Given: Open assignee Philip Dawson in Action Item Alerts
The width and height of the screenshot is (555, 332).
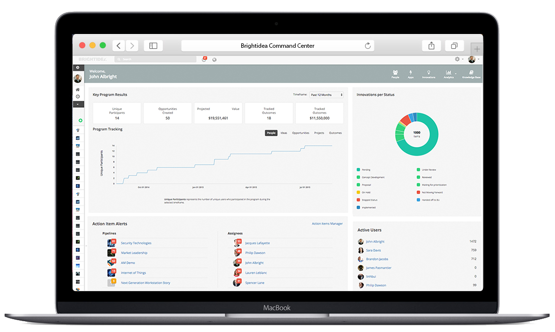Looking at the screenshot, I should click(255, 253).
